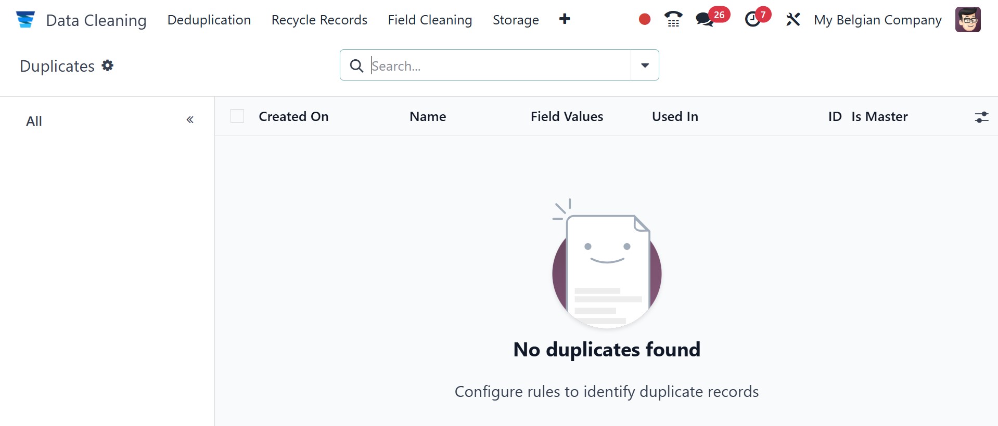
Task: Sort the list by Created On column
Action: point(293,116)
